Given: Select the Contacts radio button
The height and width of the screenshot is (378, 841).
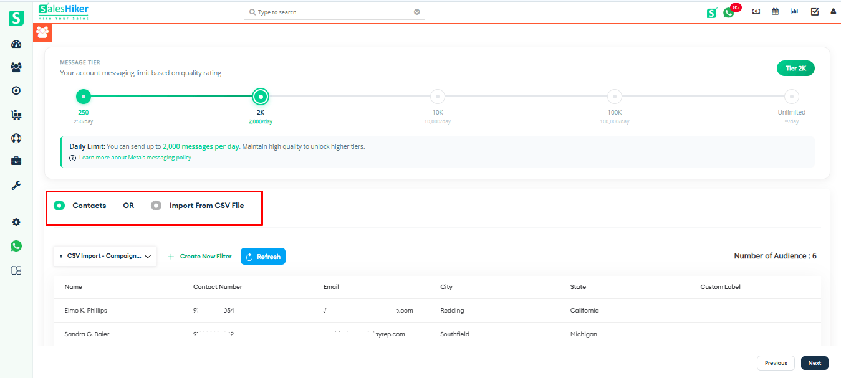Looking at the screenshot, I should click(59, 206).
